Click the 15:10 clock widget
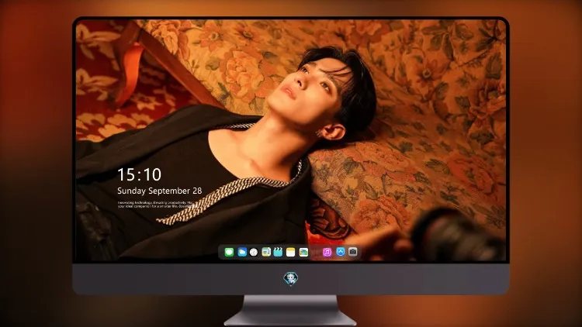The height and width of the screenshot is (327, 582). tap(140, 174)
